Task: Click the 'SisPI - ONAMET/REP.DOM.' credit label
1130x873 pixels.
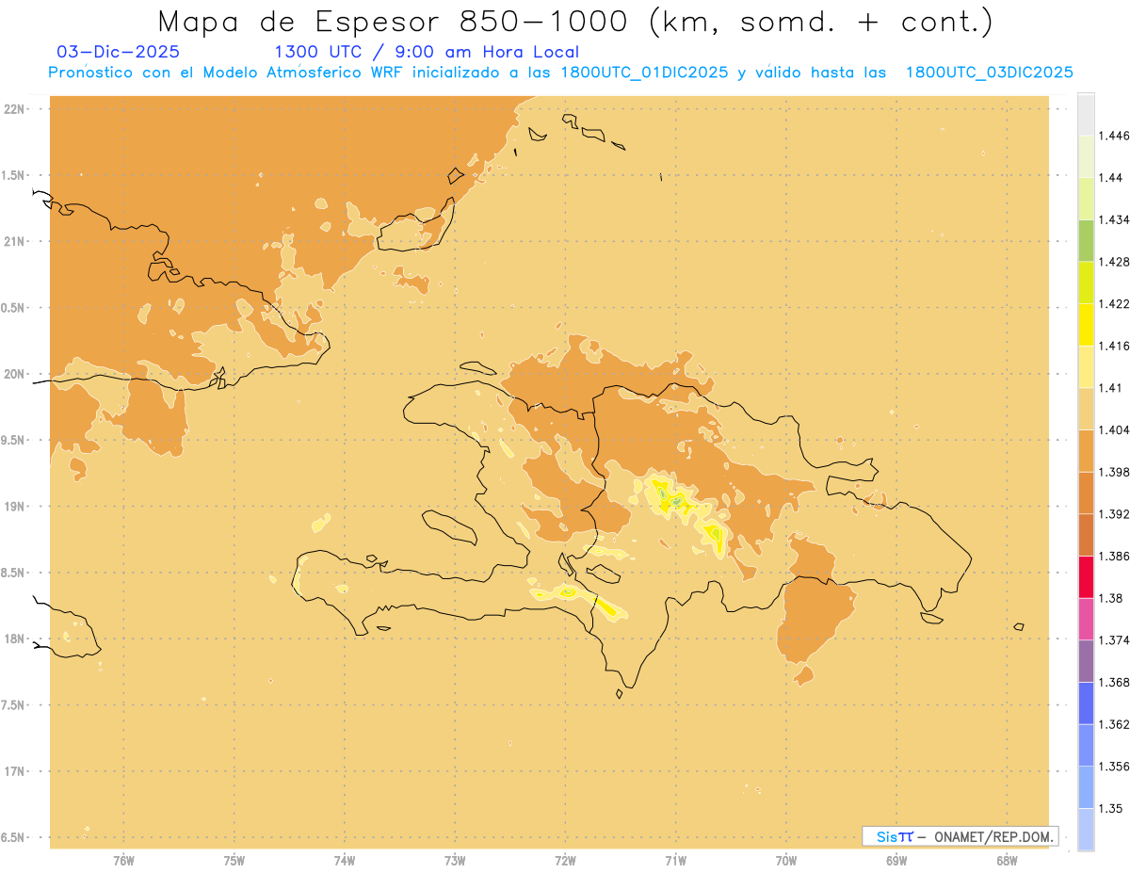Action: pos(960,836)
